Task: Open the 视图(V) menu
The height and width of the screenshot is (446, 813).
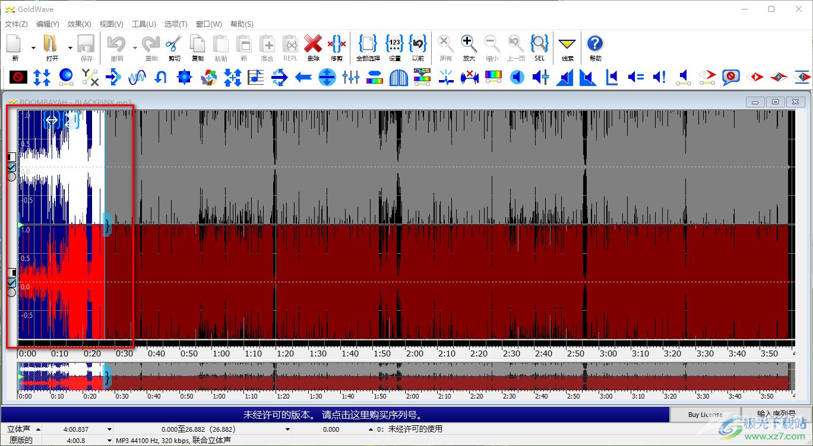Action: (111, 24)
